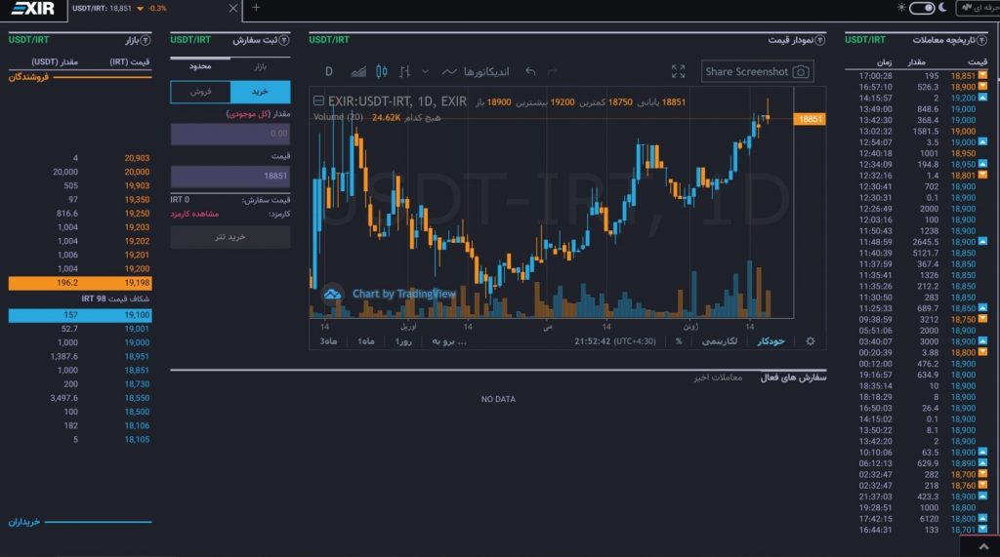The width and height of the screenshot is (1000, 557).
Task: Select 1 month chart range
Action: click(x=365, y=341)
